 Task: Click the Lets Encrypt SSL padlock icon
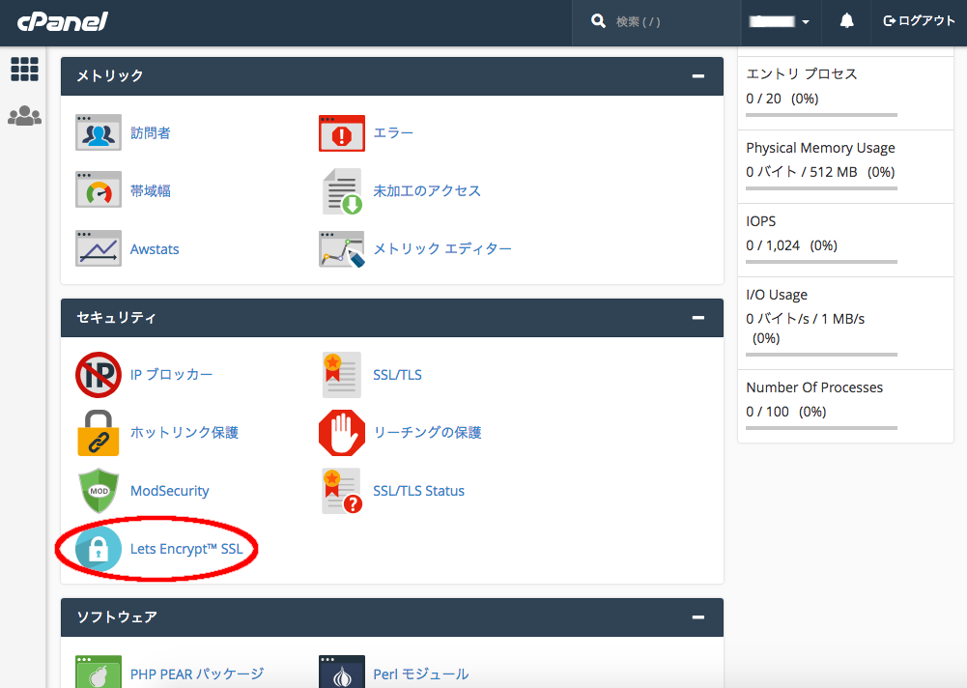(x=99, y=549)
